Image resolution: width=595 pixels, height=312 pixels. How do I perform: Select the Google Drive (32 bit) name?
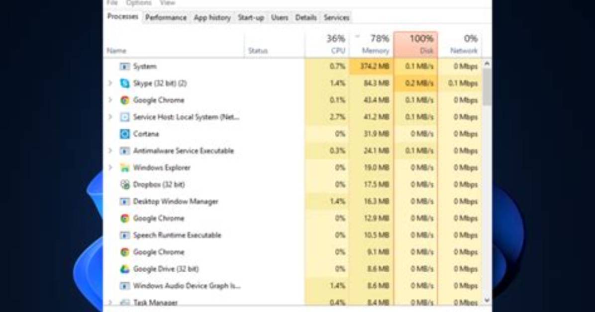(x=166, y=269)
